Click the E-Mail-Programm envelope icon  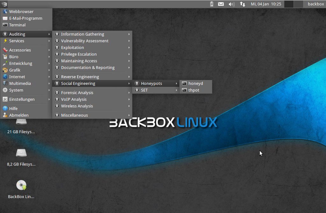click(5, 18)
